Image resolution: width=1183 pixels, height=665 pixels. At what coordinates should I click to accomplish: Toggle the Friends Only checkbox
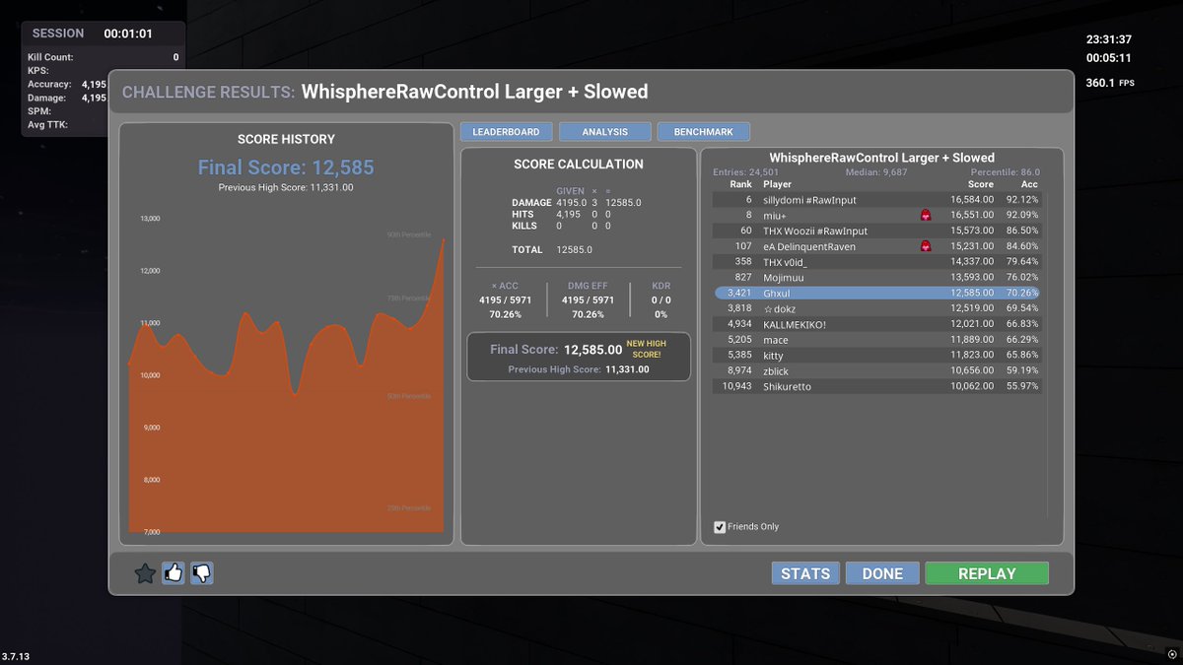[x=720, y=527]
